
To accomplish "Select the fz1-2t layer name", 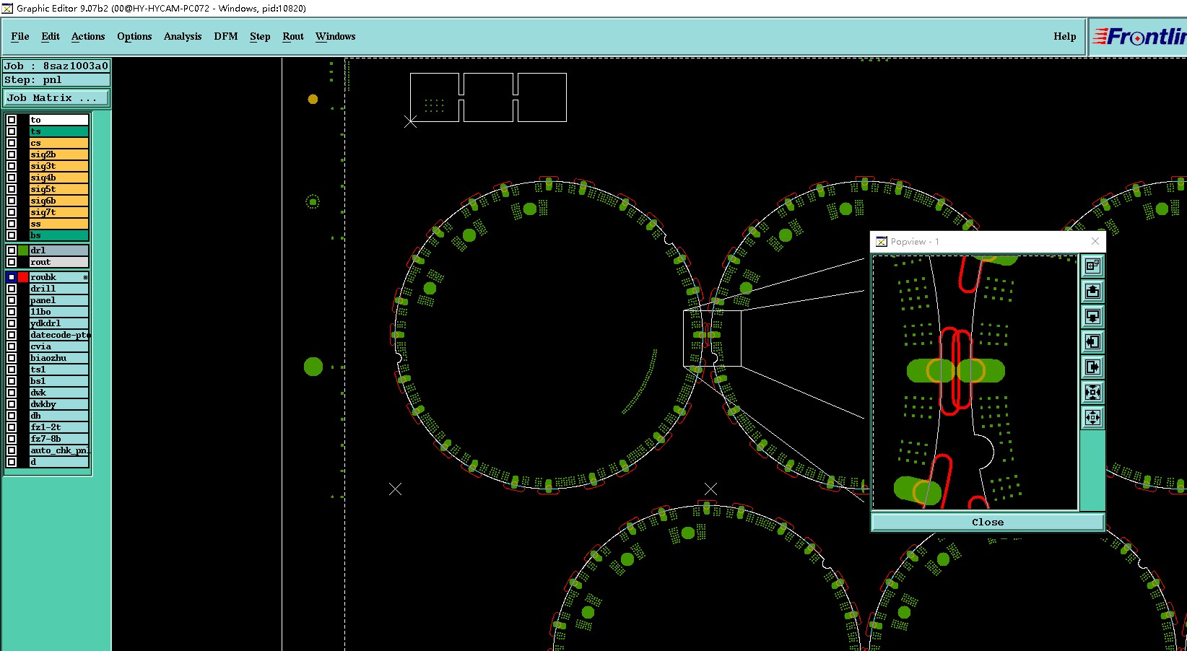I will pos(58,427).
